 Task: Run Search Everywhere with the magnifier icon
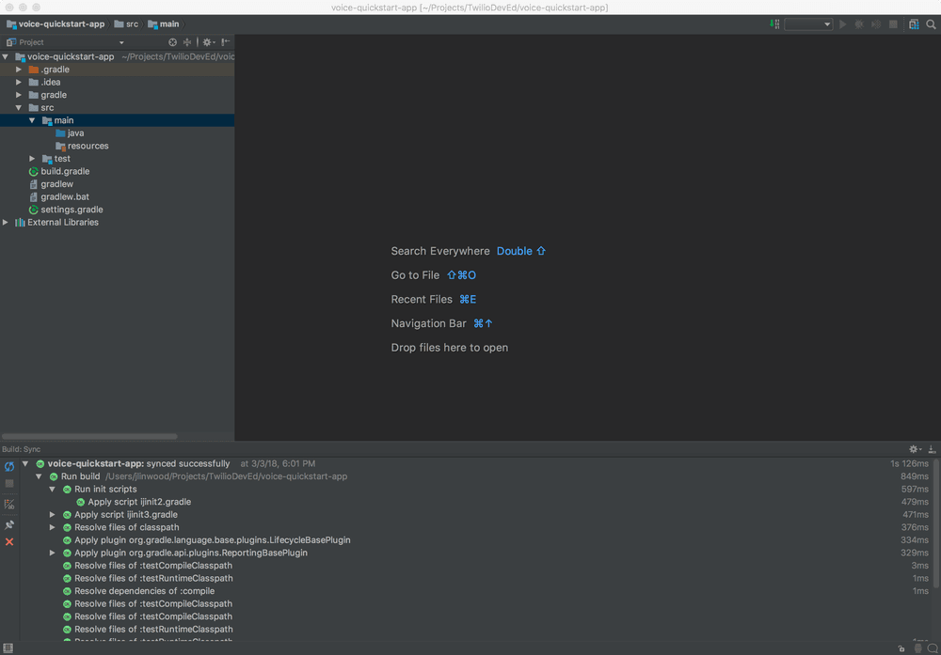point(932,23)
